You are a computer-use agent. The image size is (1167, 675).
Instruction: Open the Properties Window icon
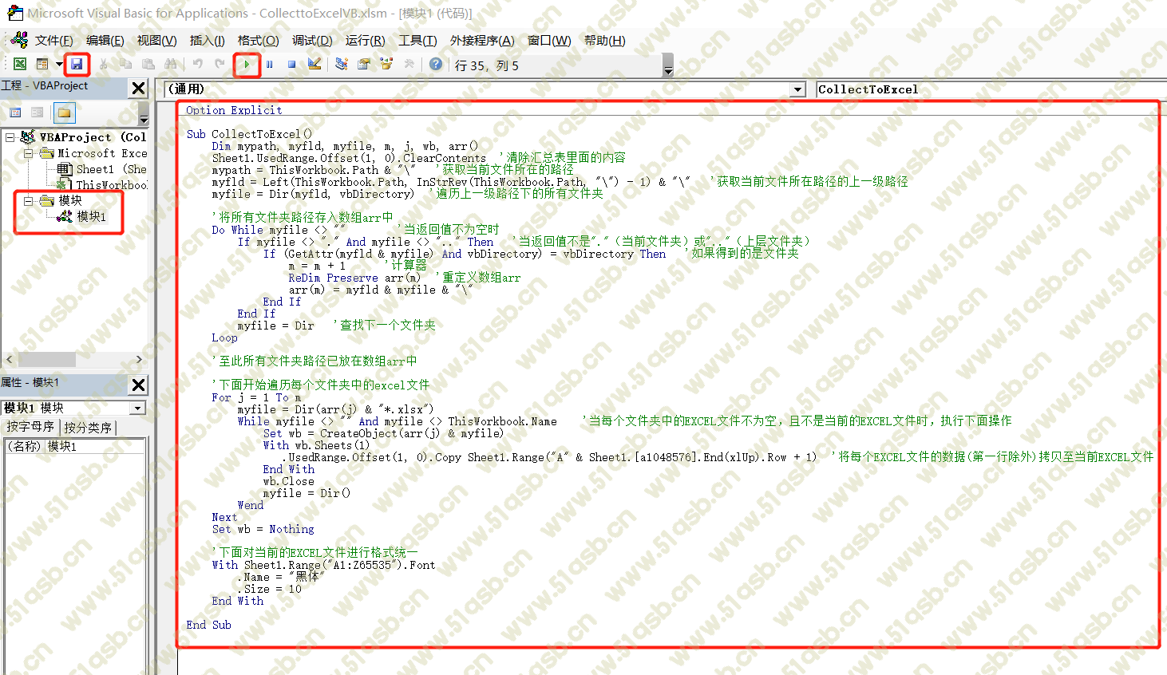pyautogui.click(x=364, y=64)
